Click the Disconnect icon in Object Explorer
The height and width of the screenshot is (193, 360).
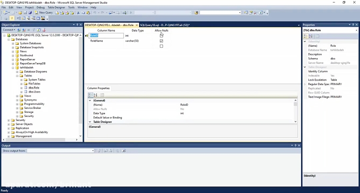24,30
